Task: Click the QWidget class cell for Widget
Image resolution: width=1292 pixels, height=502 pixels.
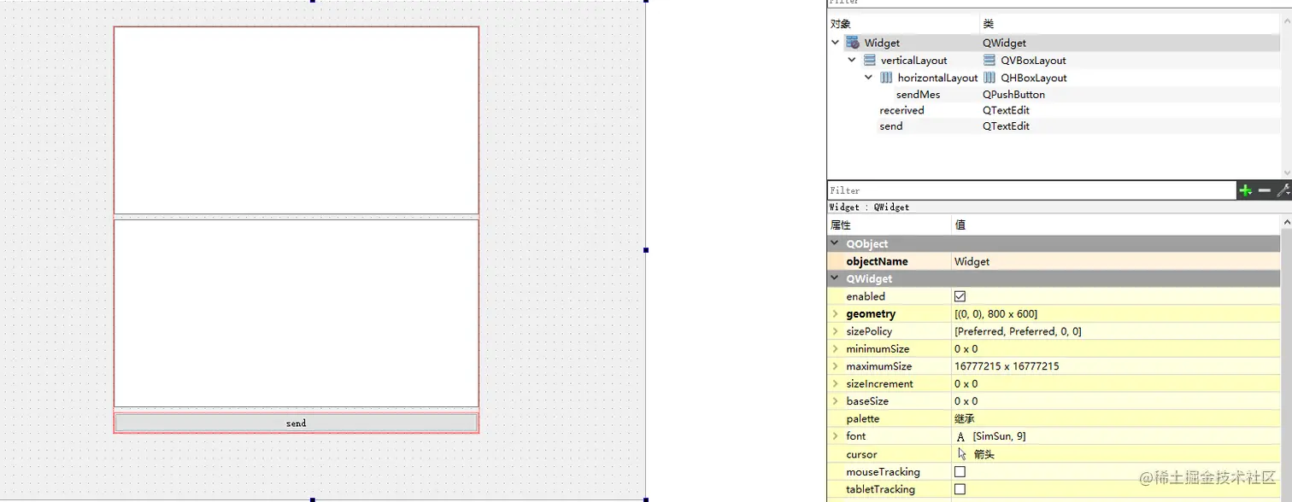Action: coord(1004,43)
